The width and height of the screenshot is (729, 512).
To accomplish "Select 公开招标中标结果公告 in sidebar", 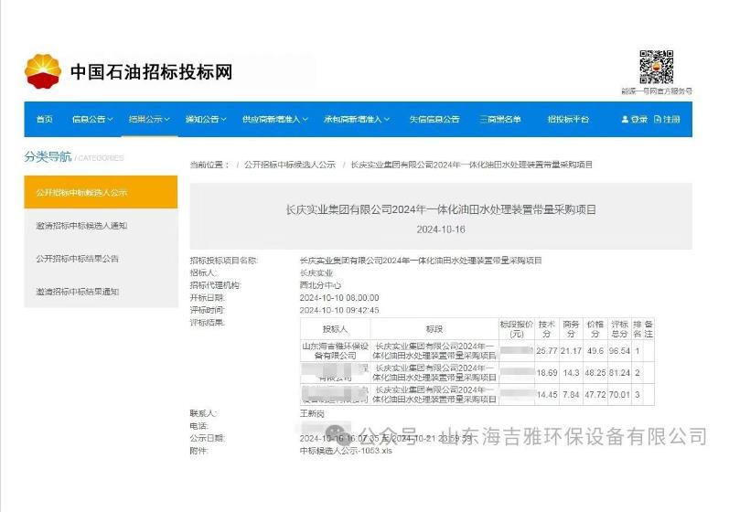I will (78, 259).
